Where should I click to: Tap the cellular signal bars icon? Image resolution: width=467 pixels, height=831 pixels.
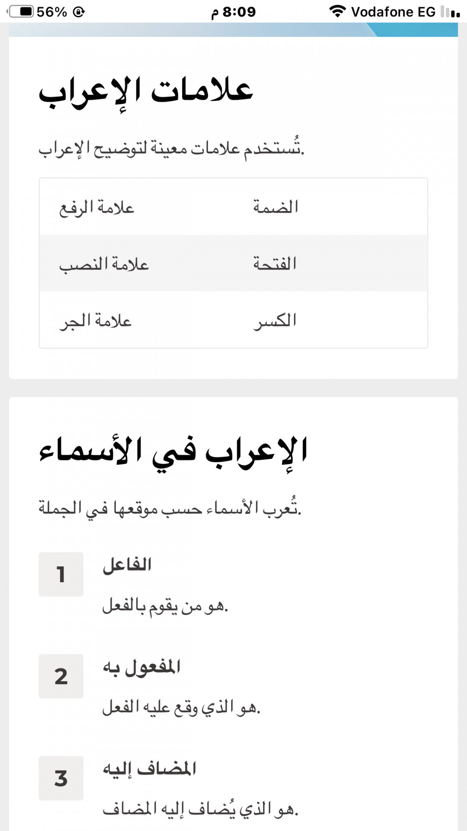(450, 12)
